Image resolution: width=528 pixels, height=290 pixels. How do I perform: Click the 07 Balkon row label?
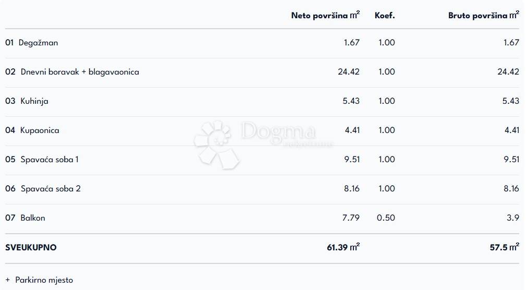(26, 218)
